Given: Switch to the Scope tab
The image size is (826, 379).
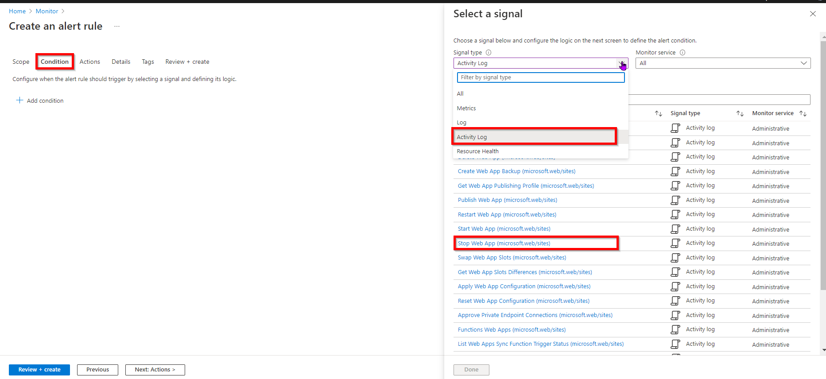Looking at the screenshot, I should point(21,62).
